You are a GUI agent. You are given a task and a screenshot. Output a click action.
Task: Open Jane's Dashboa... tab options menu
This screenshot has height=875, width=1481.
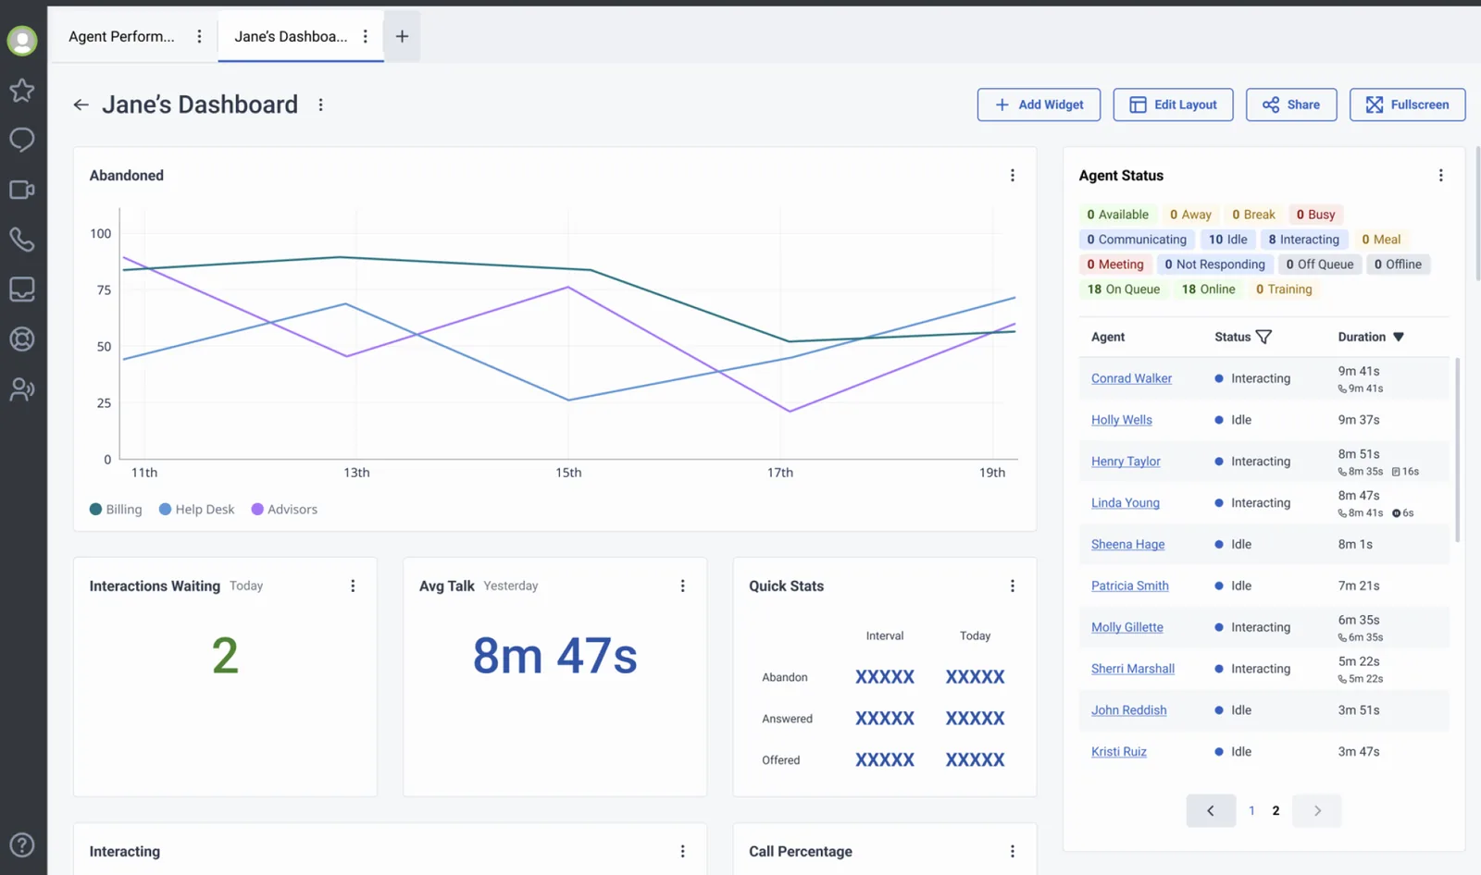[x=366, y=37]
